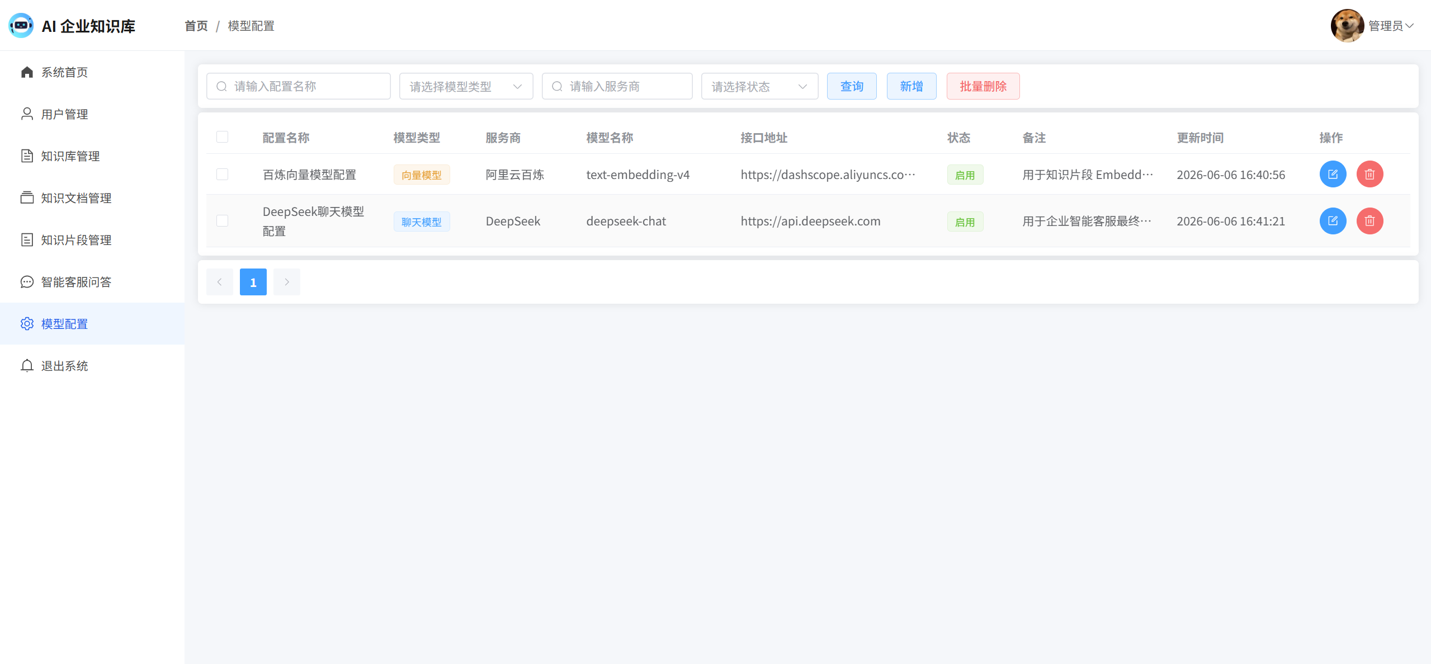This screenshot has width=1431, height=664.
Task: Click the administrator avatar picture
Action: 1347,26
